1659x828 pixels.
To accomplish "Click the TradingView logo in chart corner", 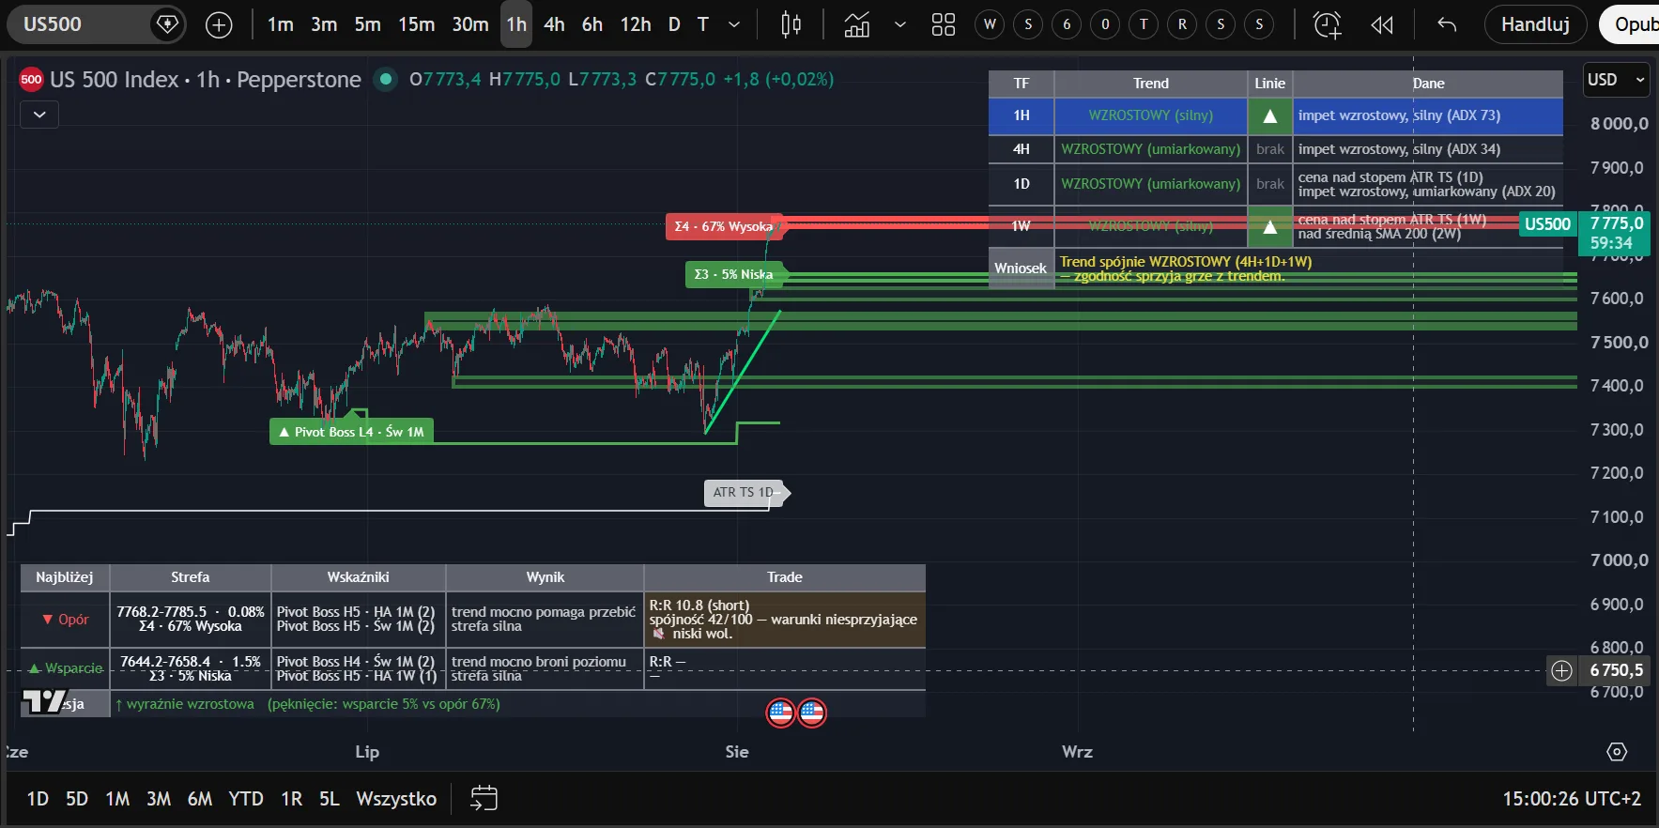I will coord(44,702).
